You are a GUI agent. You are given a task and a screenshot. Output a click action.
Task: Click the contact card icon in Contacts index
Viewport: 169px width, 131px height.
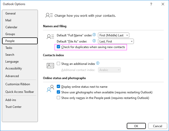[x=50, y=66]
